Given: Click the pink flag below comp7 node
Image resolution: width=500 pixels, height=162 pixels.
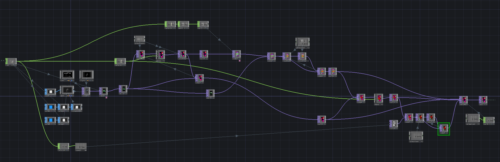Looking at the screenshot, I should [240, 61].
